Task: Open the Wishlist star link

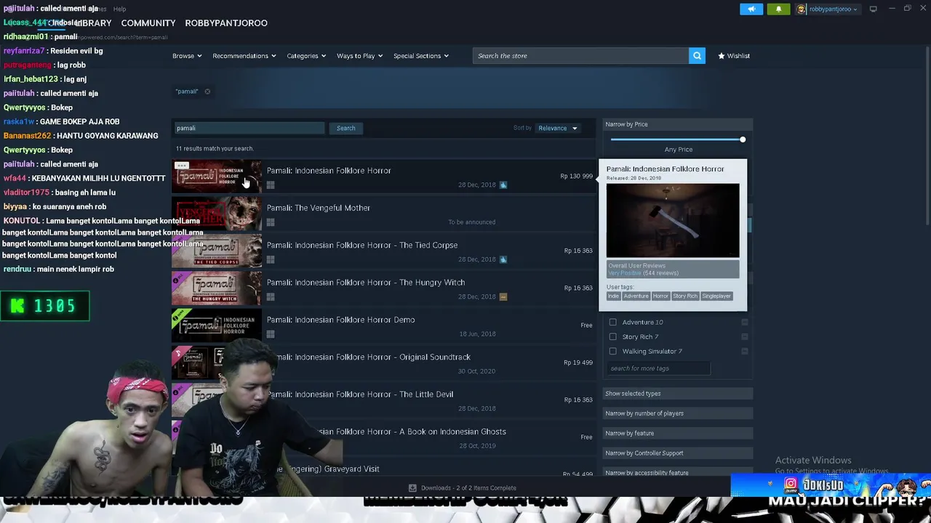Action: pos(733,56)
